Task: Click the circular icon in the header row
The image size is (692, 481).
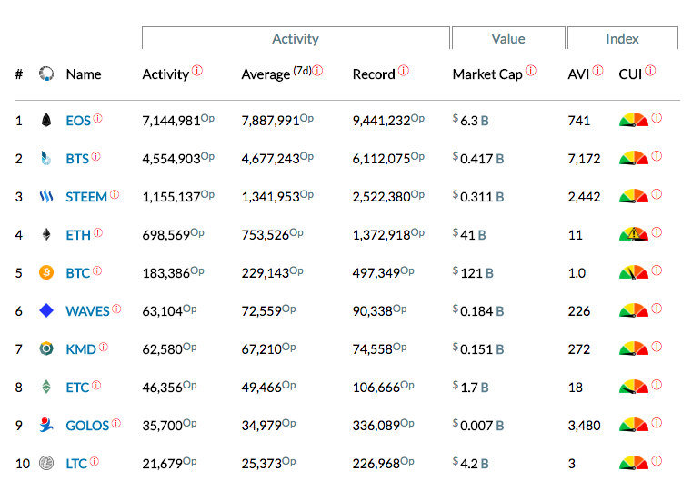Action: [x=46, y=74]
